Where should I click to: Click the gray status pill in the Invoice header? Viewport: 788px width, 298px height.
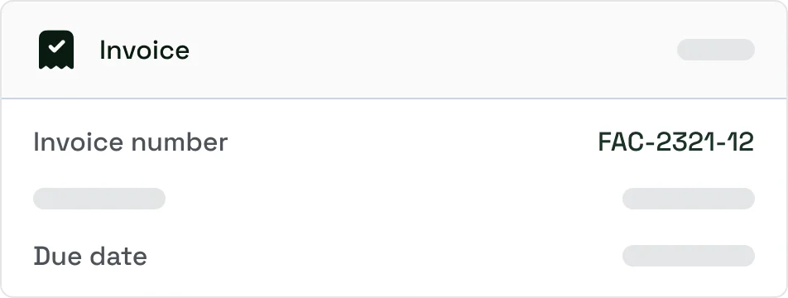[716, 50]
